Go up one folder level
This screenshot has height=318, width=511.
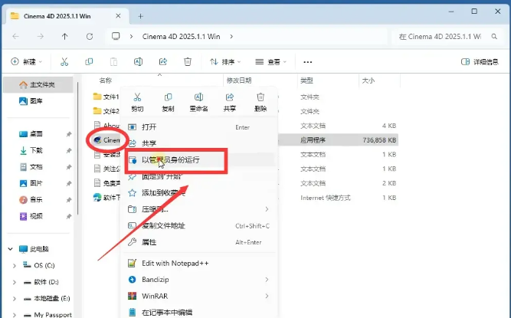pos(65,37)
